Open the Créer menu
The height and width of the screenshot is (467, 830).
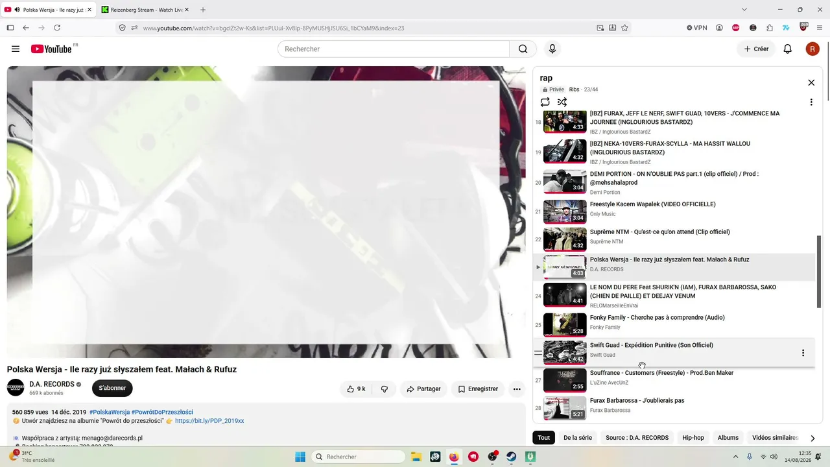coord(756,49)
